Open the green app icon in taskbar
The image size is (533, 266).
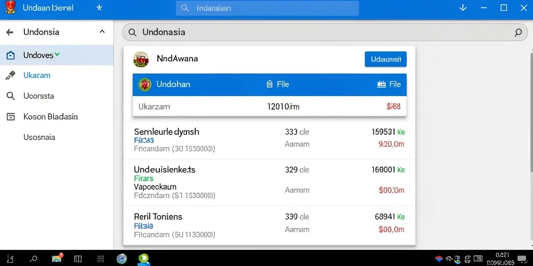[x=144, y=259]
